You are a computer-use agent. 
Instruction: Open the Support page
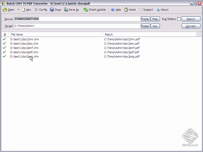146,10
